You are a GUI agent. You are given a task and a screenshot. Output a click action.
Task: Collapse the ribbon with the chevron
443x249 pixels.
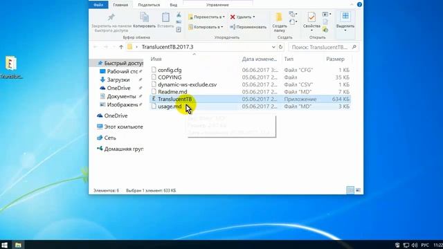[x=352, y=5]
